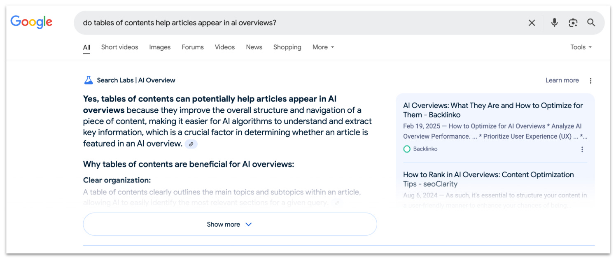Image resolution: width=616 pixels, height=260 pixels.
Task: Clear the search query with X icon
Action: [x=532, y=23]
